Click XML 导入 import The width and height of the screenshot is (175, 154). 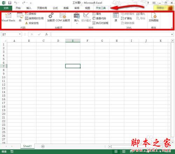141,14
